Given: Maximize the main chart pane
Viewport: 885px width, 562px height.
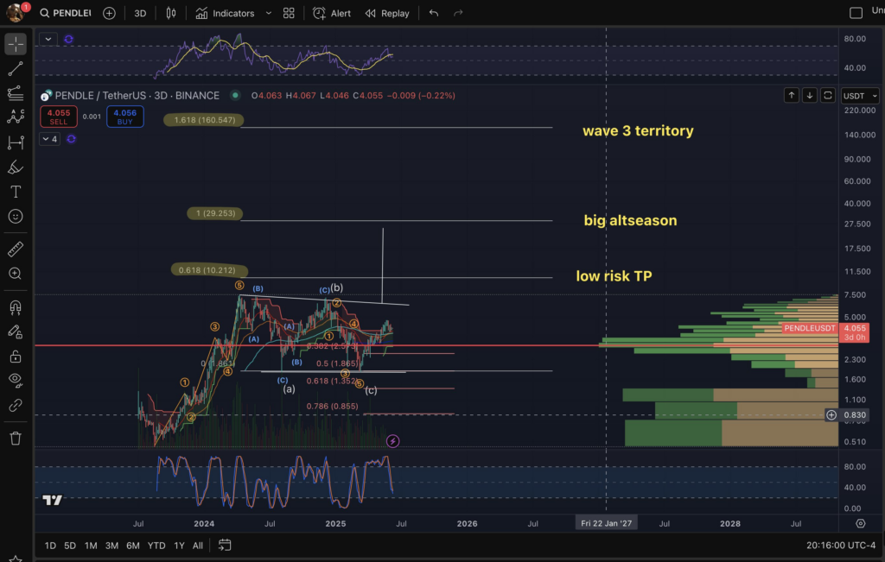Looking at the screenshot, I should (827, 95).
